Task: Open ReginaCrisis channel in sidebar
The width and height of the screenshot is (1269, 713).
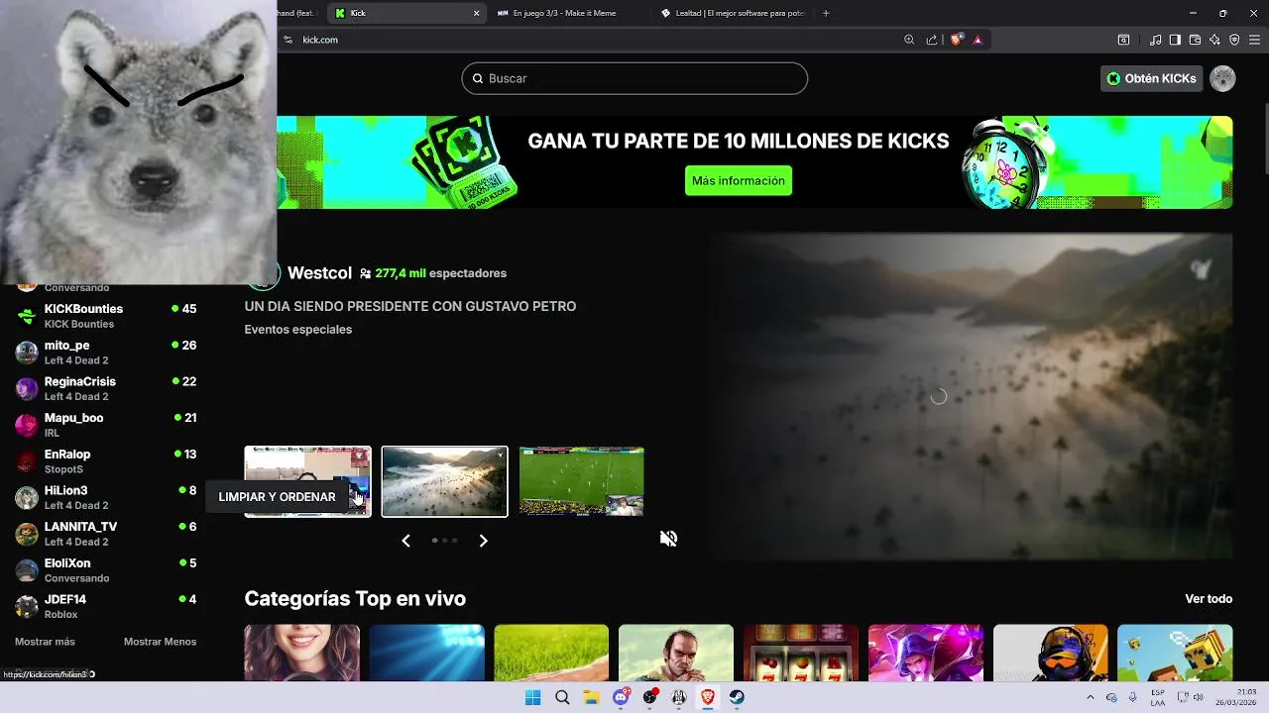Action: point(104,388)
